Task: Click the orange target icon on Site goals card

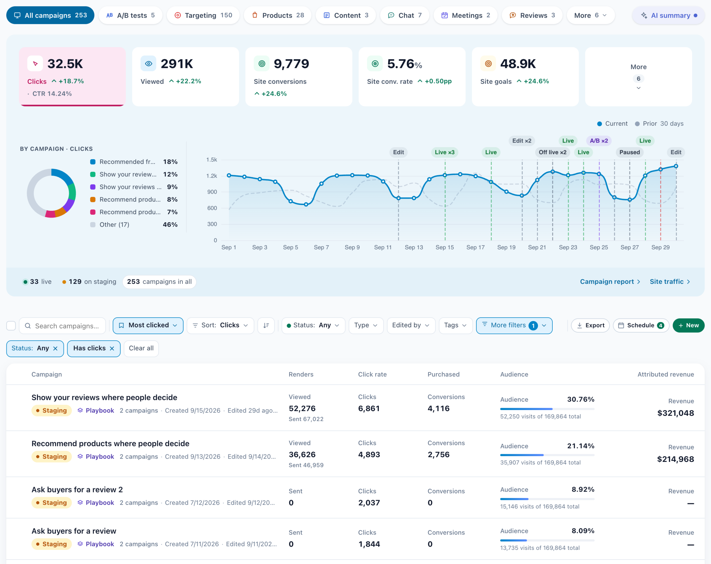Action: click(488, 64)
